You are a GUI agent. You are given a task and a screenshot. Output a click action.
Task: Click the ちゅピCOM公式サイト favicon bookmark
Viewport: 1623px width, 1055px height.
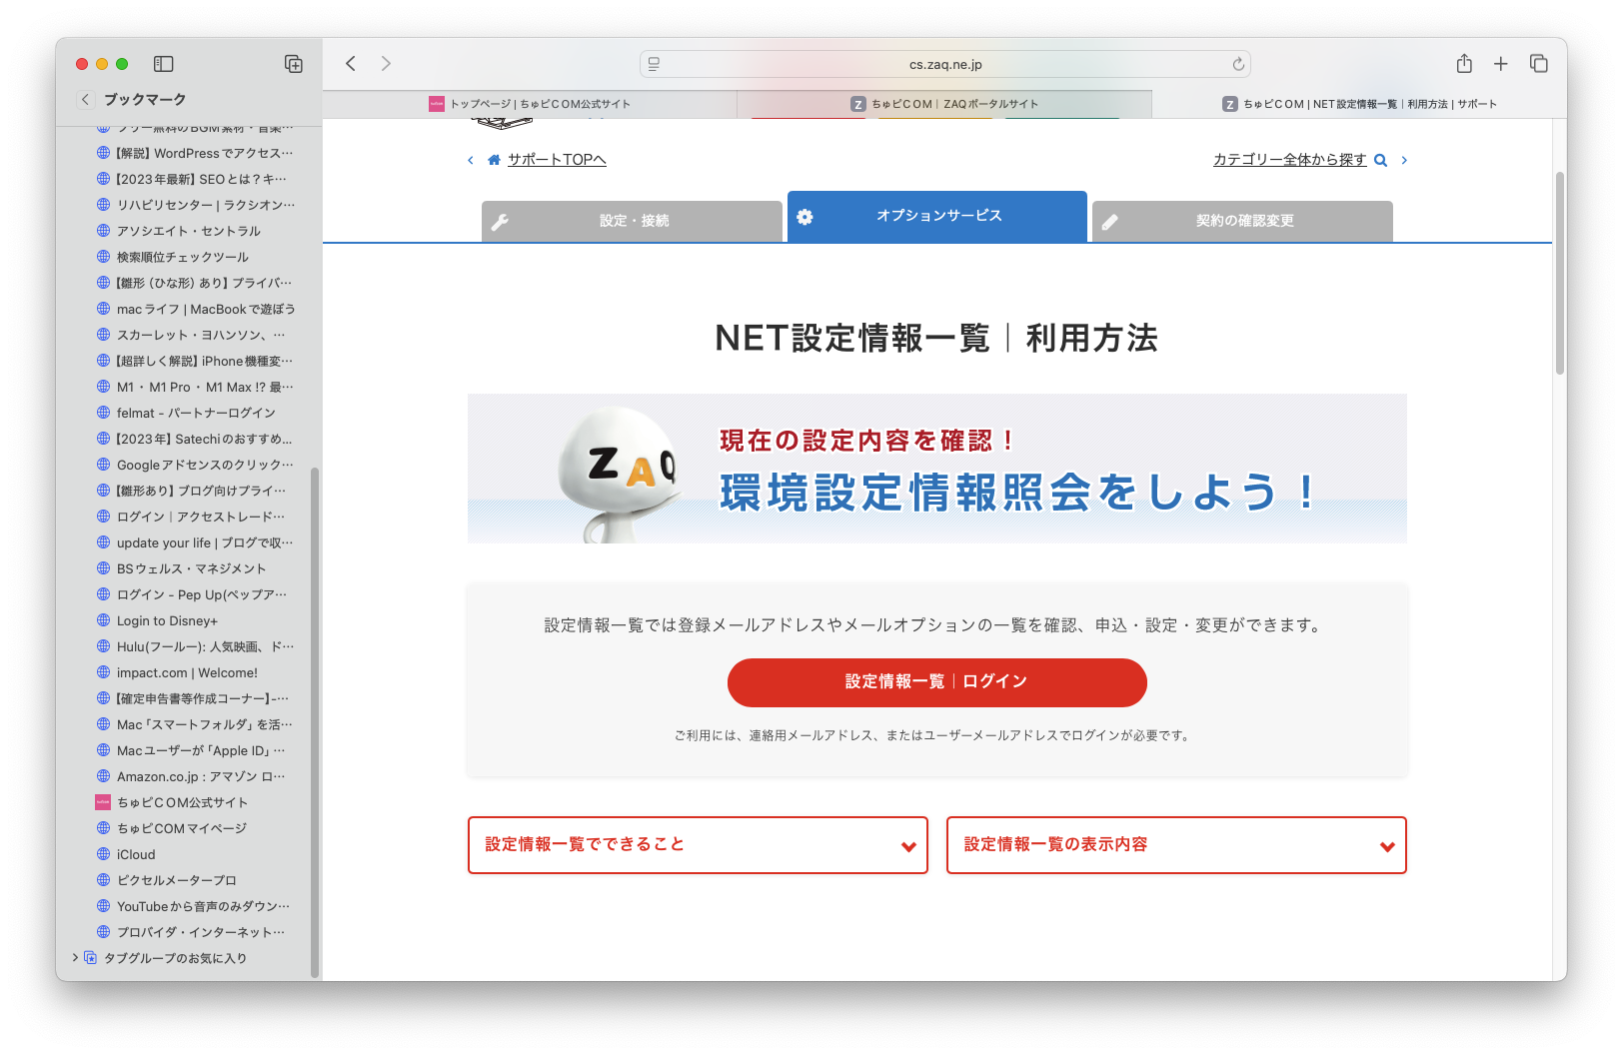pos(103,802)
